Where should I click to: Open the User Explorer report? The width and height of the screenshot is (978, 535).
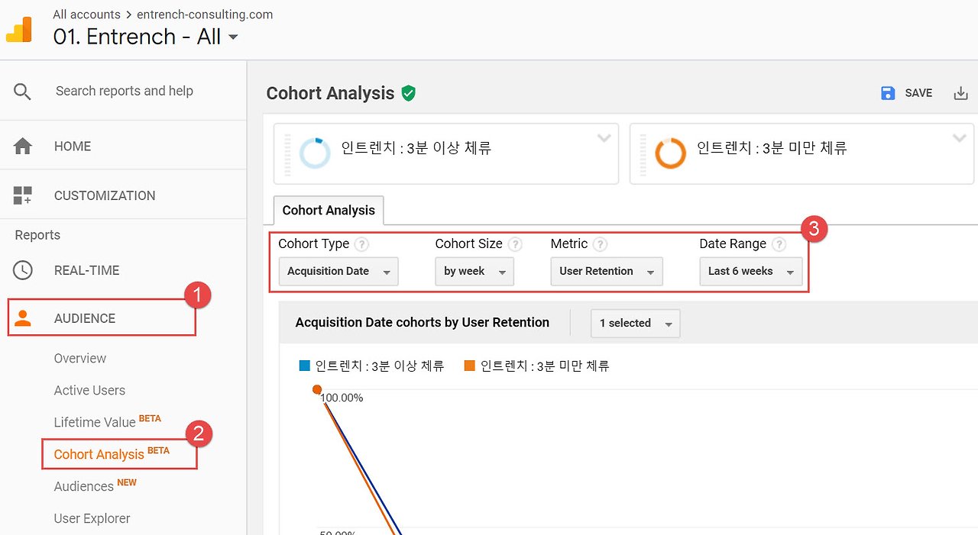pyautogui.click(x=92, y=519)
